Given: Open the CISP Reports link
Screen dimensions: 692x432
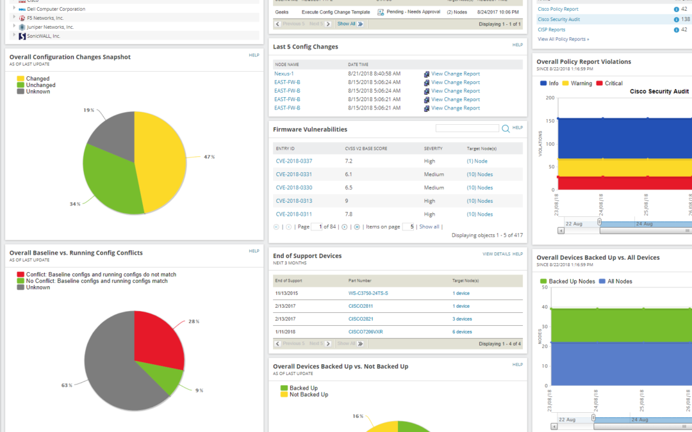Looking at the screenshot, I should (x=551, y=30).
